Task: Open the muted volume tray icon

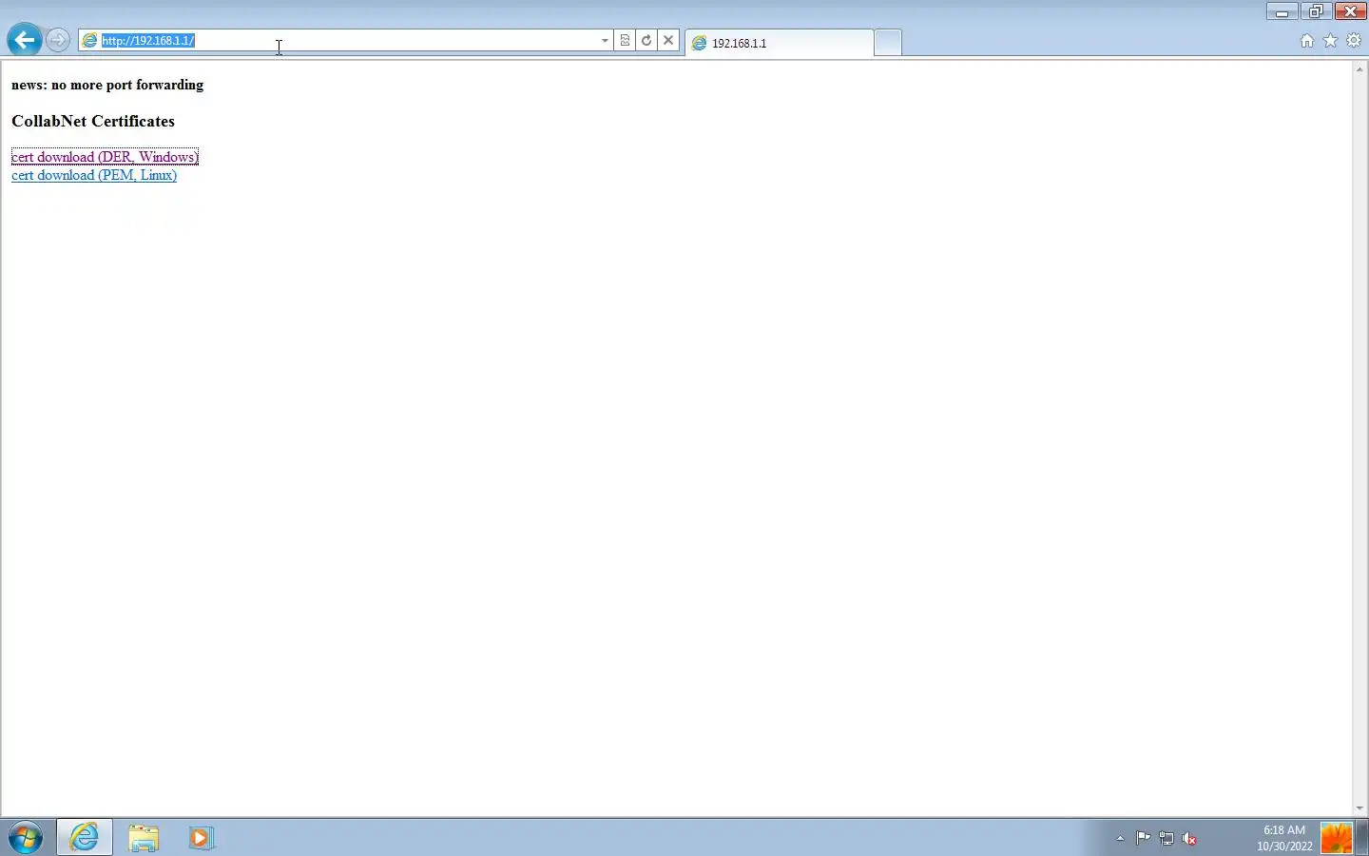Action: coord(1189,838)
